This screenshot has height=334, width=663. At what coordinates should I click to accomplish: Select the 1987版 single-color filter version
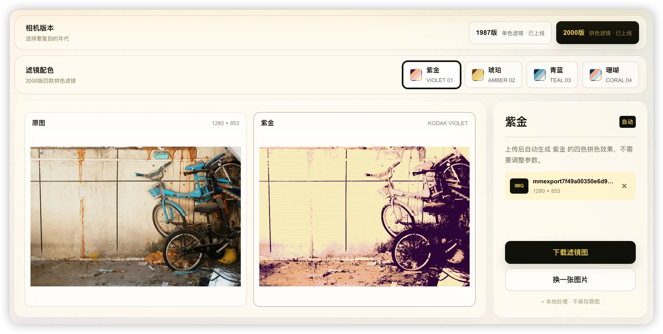tap(510, 33)
